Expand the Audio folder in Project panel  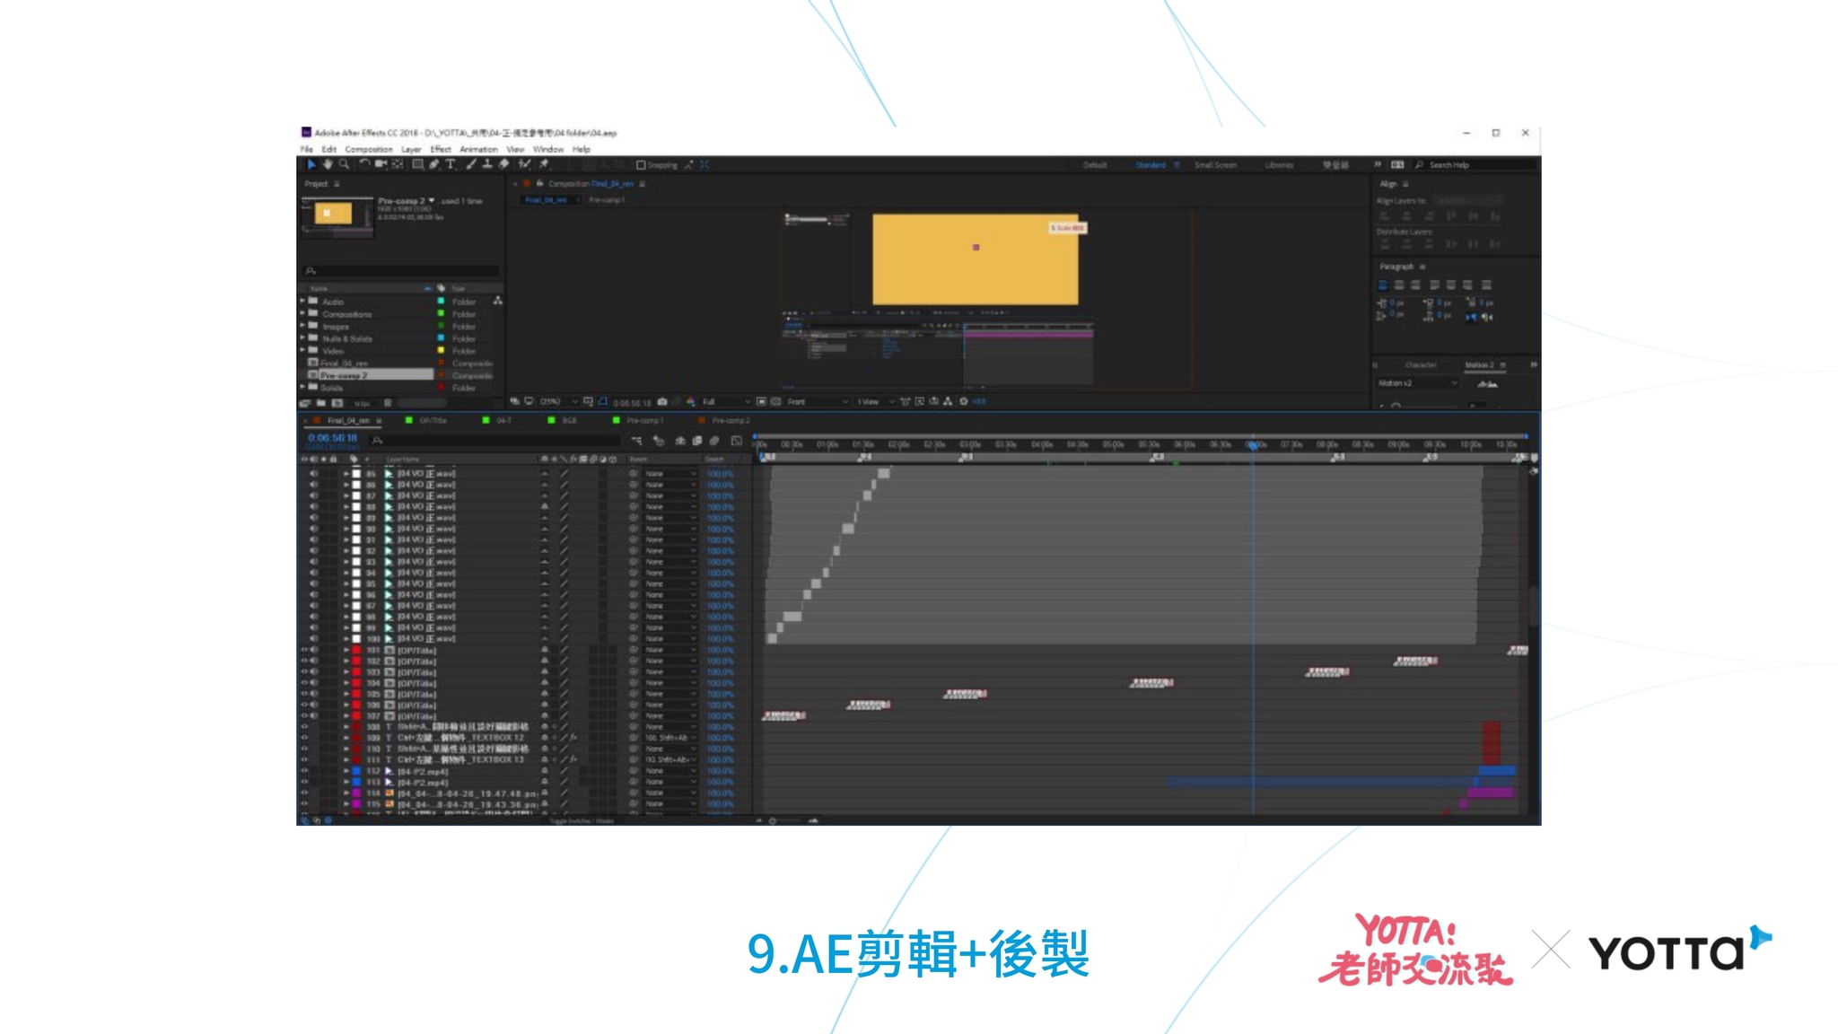[302, 302]
